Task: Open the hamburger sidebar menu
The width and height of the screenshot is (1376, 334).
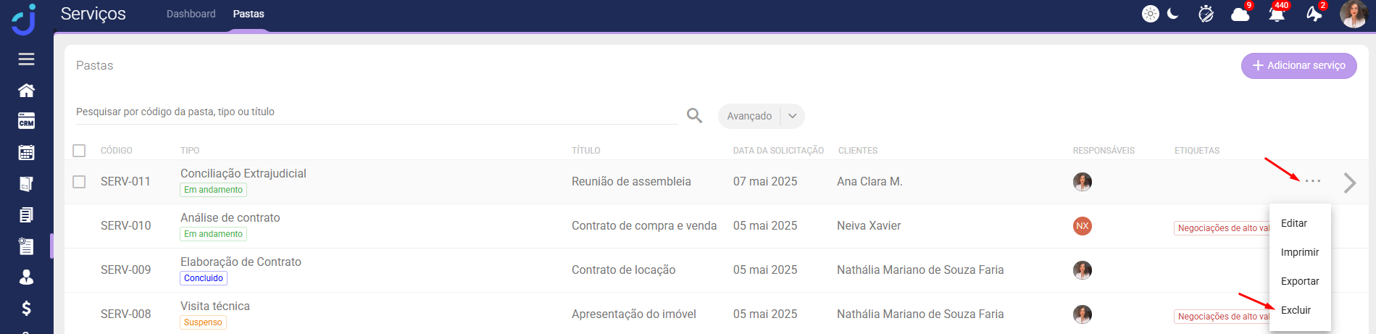Action: coord(26,59)
